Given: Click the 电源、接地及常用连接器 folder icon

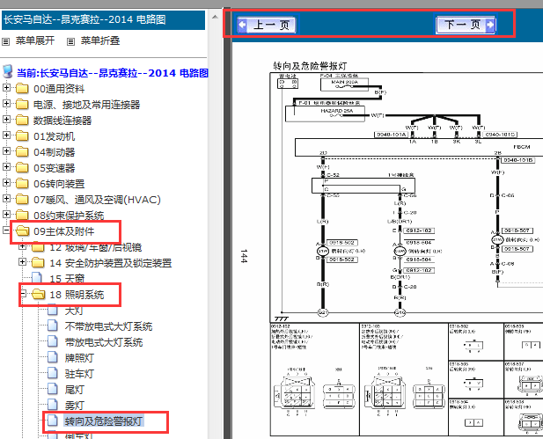Looking at the screenshot, I should point(22,104).
